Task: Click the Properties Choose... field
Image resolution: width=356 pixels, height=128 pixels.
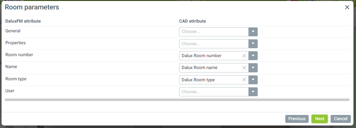Action: pos(214,44)
